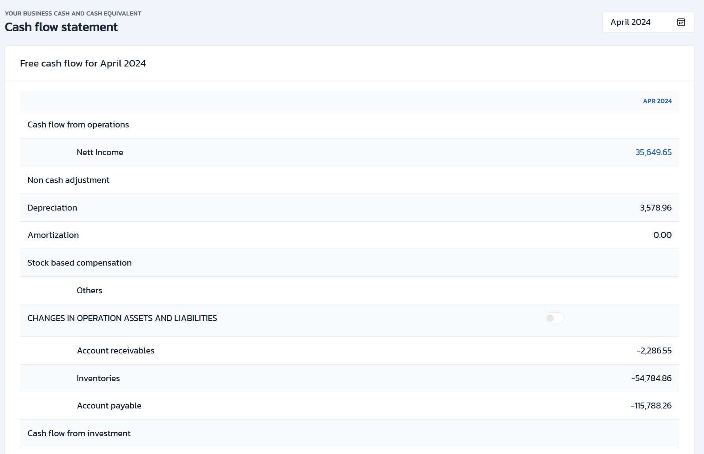Viewport: 704px width, 454px height.
Task: Click the APR 2024 column header
Action: coord(657,101)
